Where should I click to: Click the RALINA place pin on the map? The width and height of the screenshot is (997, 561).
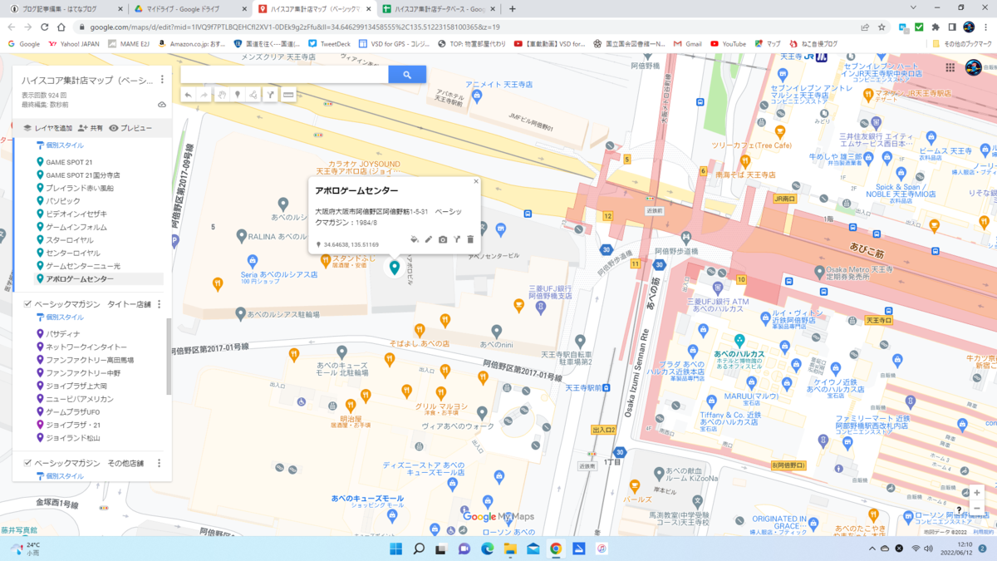point(241,237)
